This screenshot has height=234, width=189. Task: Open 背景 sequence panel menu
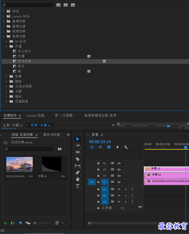[x=102, y=135]
